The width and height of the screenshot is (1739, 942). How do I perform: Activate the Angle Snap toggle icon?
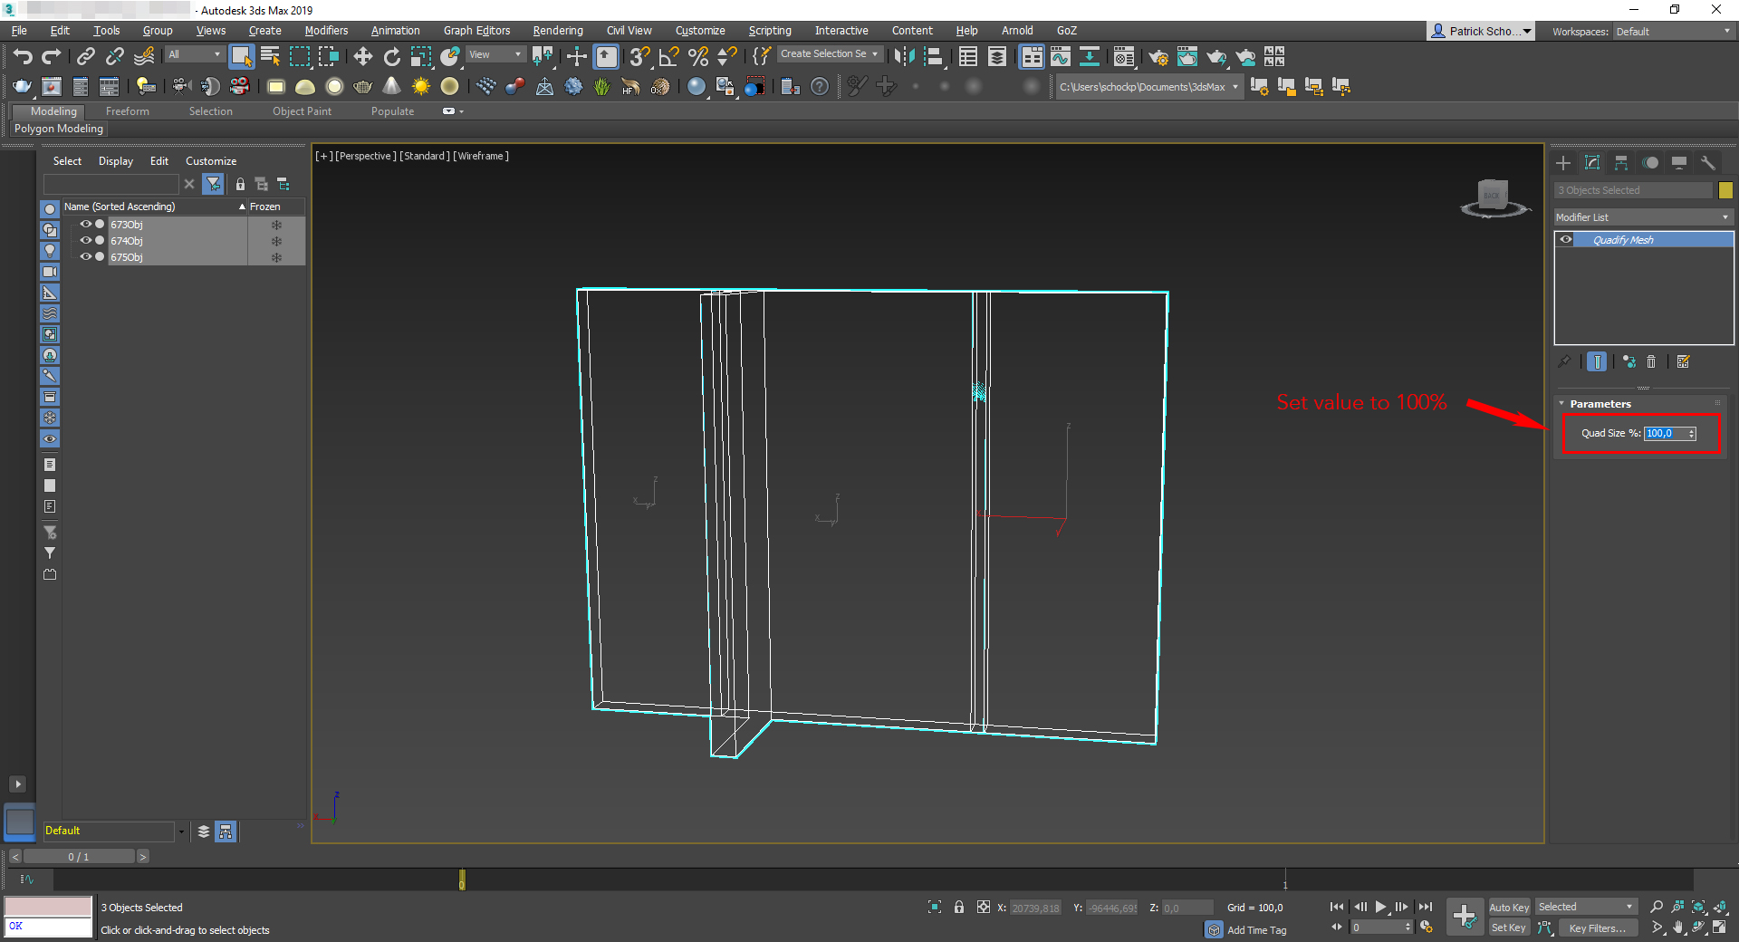(668, 57)
